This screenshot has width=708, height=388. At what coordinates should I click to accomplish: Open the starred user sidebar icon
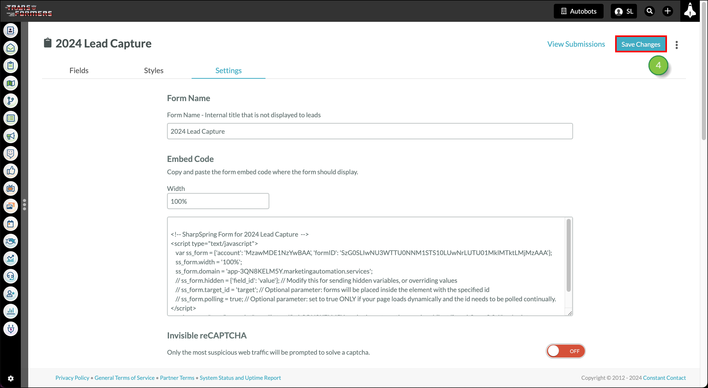point(11,294)
